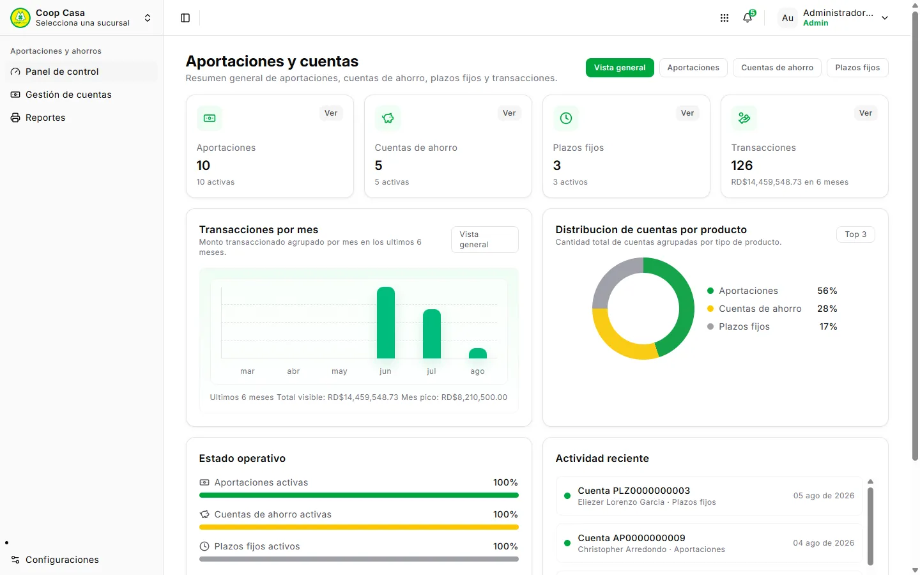920x575 pixels.
Task: Open Configuraciones in sidebar
Action: point(82,560)
